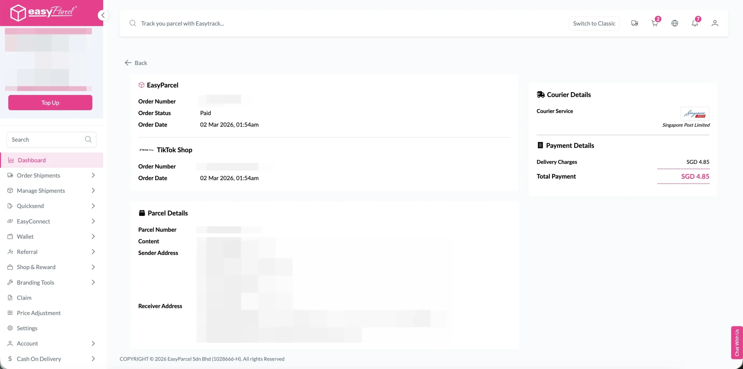Click the sidebar search magnifier icon
Viewport: 743px width, 369px height.
(88, 139)
